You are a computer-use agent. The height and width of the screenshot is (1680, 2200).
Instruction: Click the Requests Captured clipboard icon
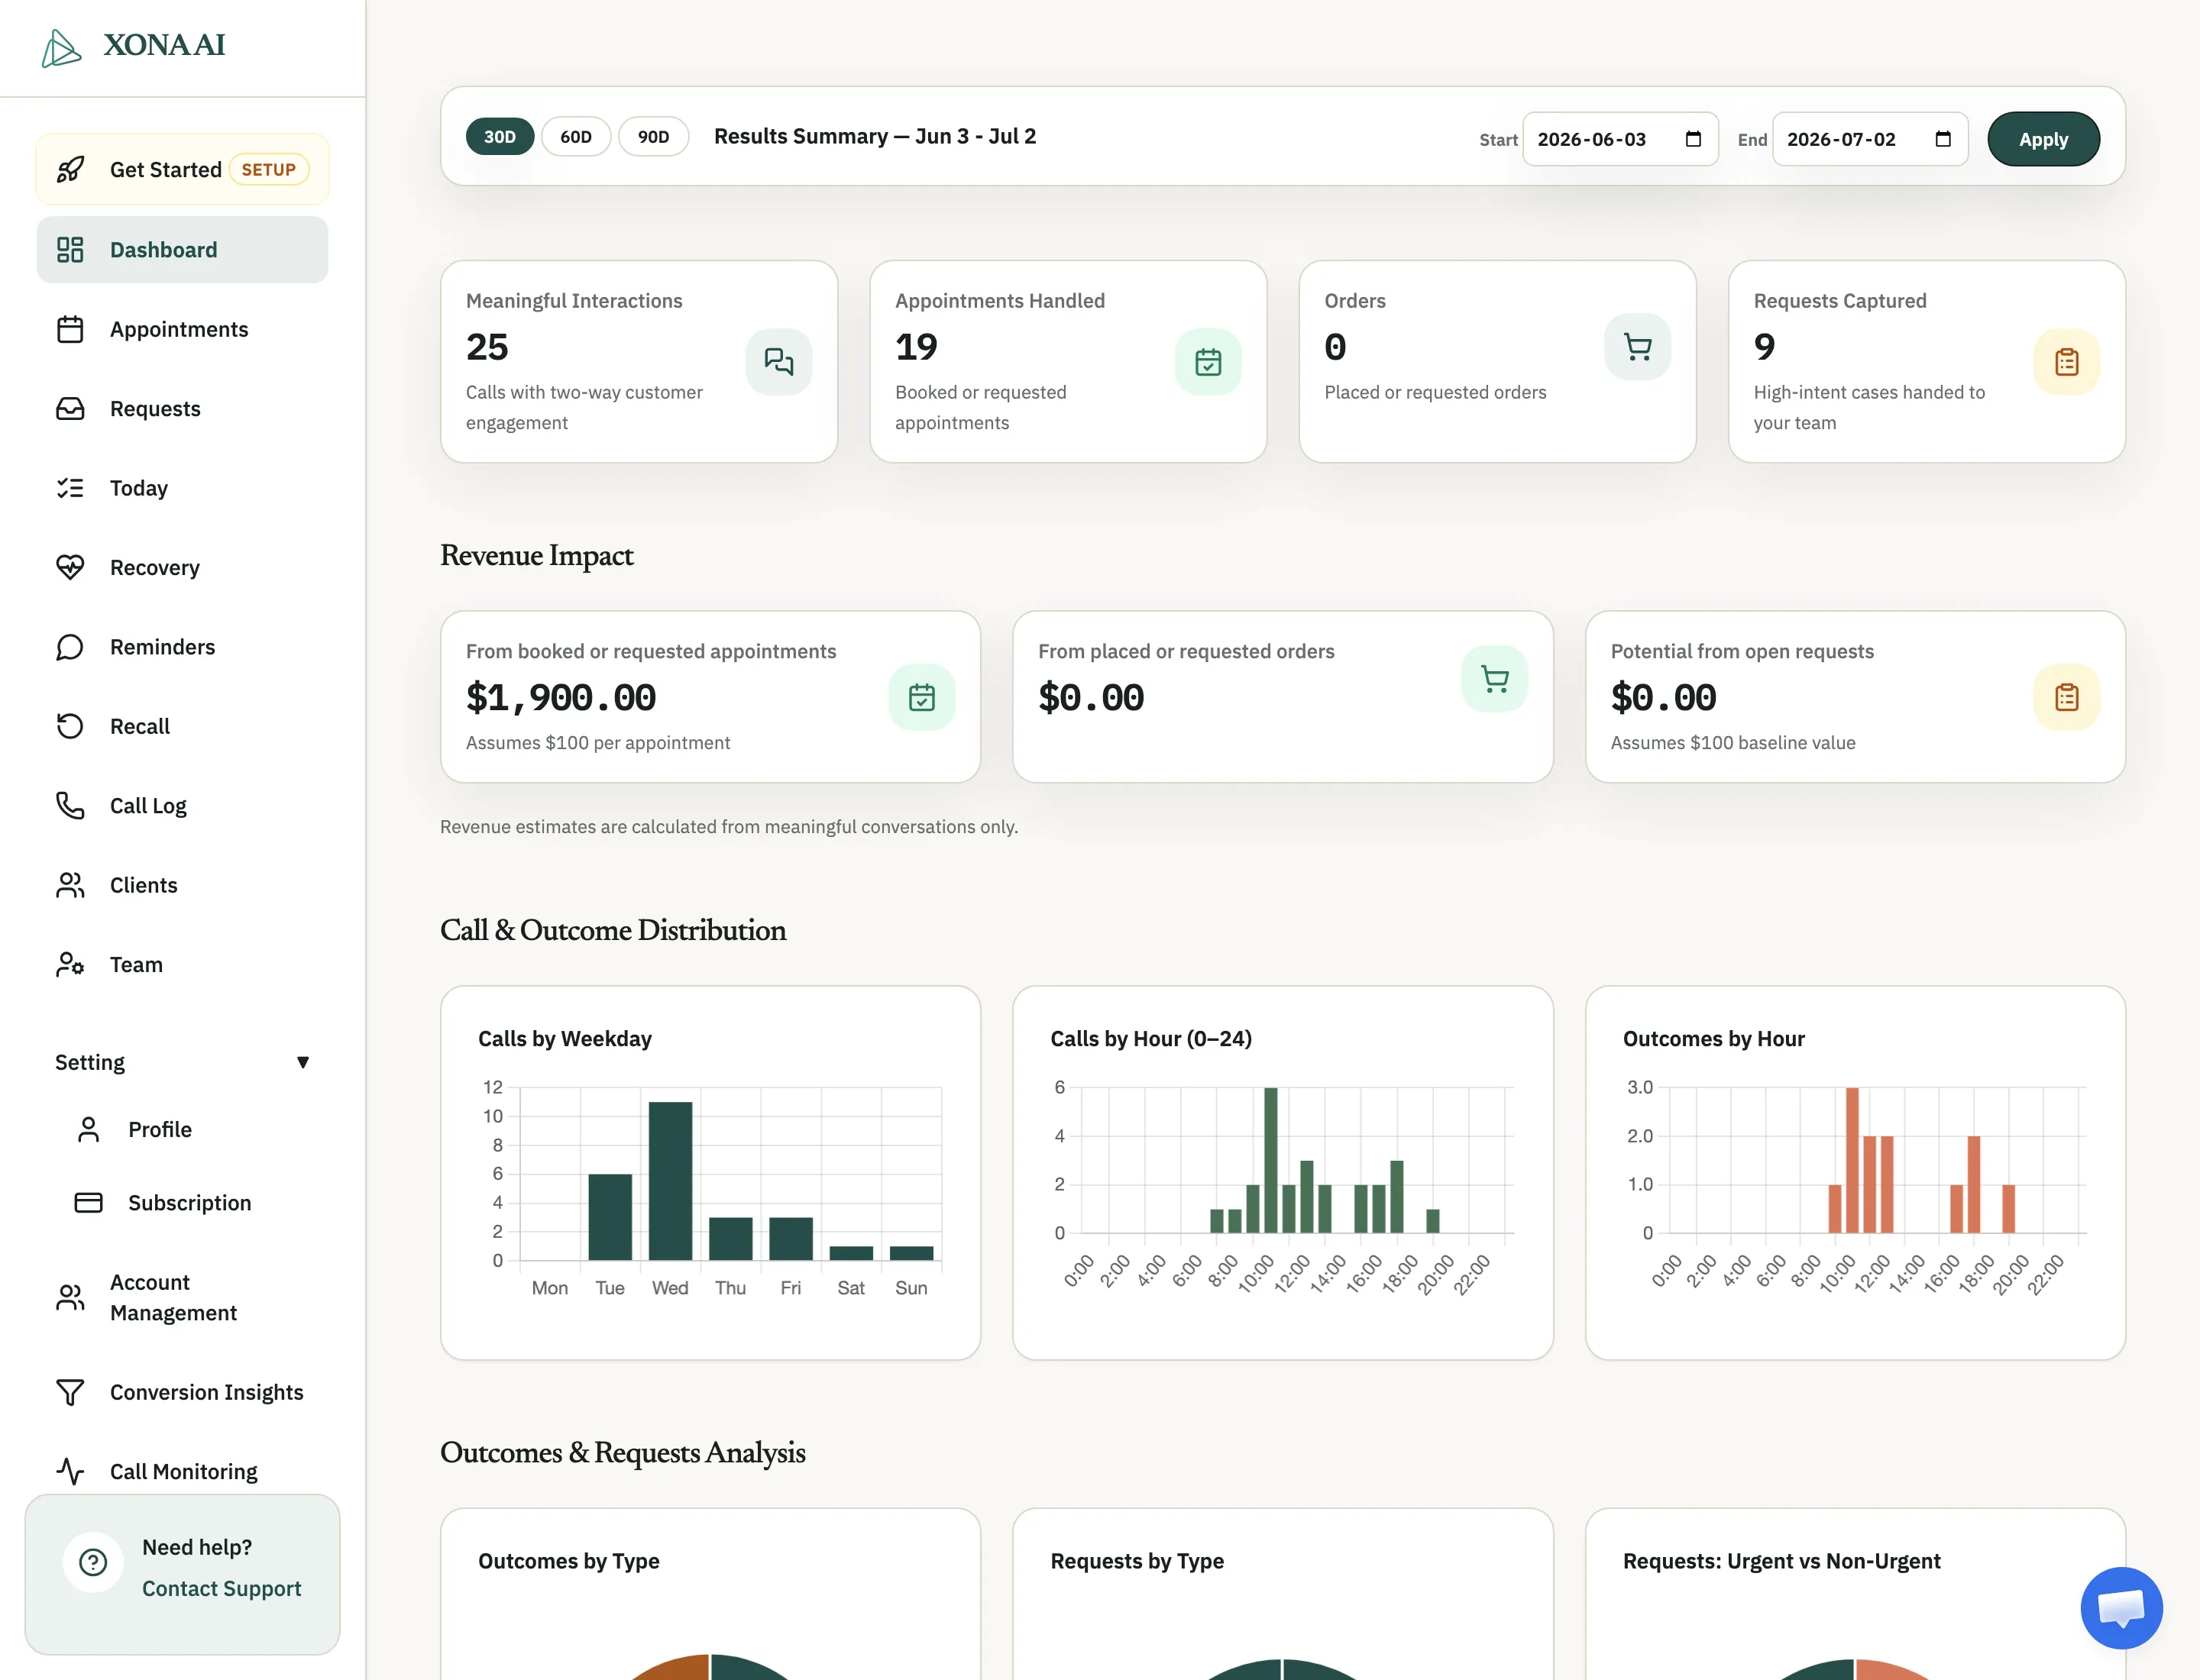(x=2066, y=361)
